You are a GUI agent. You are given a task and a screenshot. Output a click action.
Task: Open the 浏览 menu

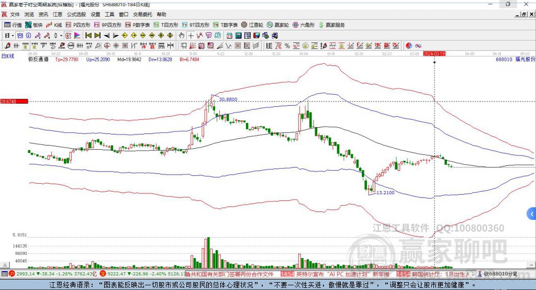(x=29, y=14)
